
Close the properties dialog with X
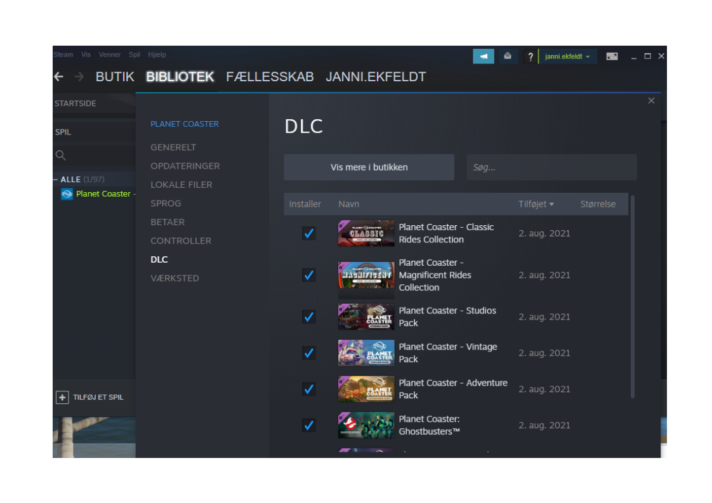[651, 101]
